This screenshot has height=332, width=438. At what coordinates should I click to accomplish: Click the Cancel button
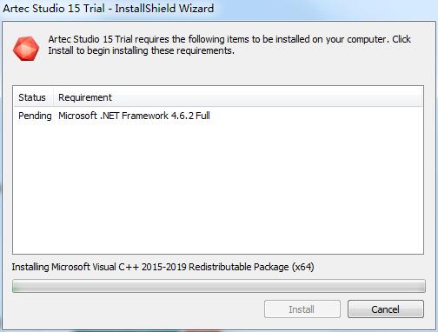[x=386, y=309]
